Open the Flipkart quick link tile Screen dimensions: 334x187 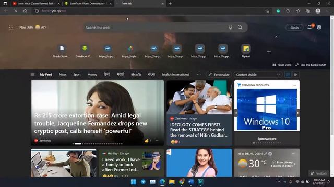(246, 51)
